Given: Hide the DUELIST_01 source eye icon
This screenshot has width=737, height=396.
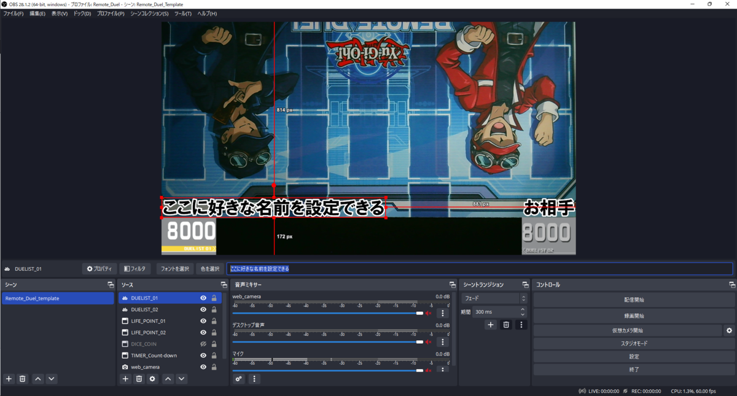Looking at the screenshot, I should pyautogui.click(x=203, y=298).
